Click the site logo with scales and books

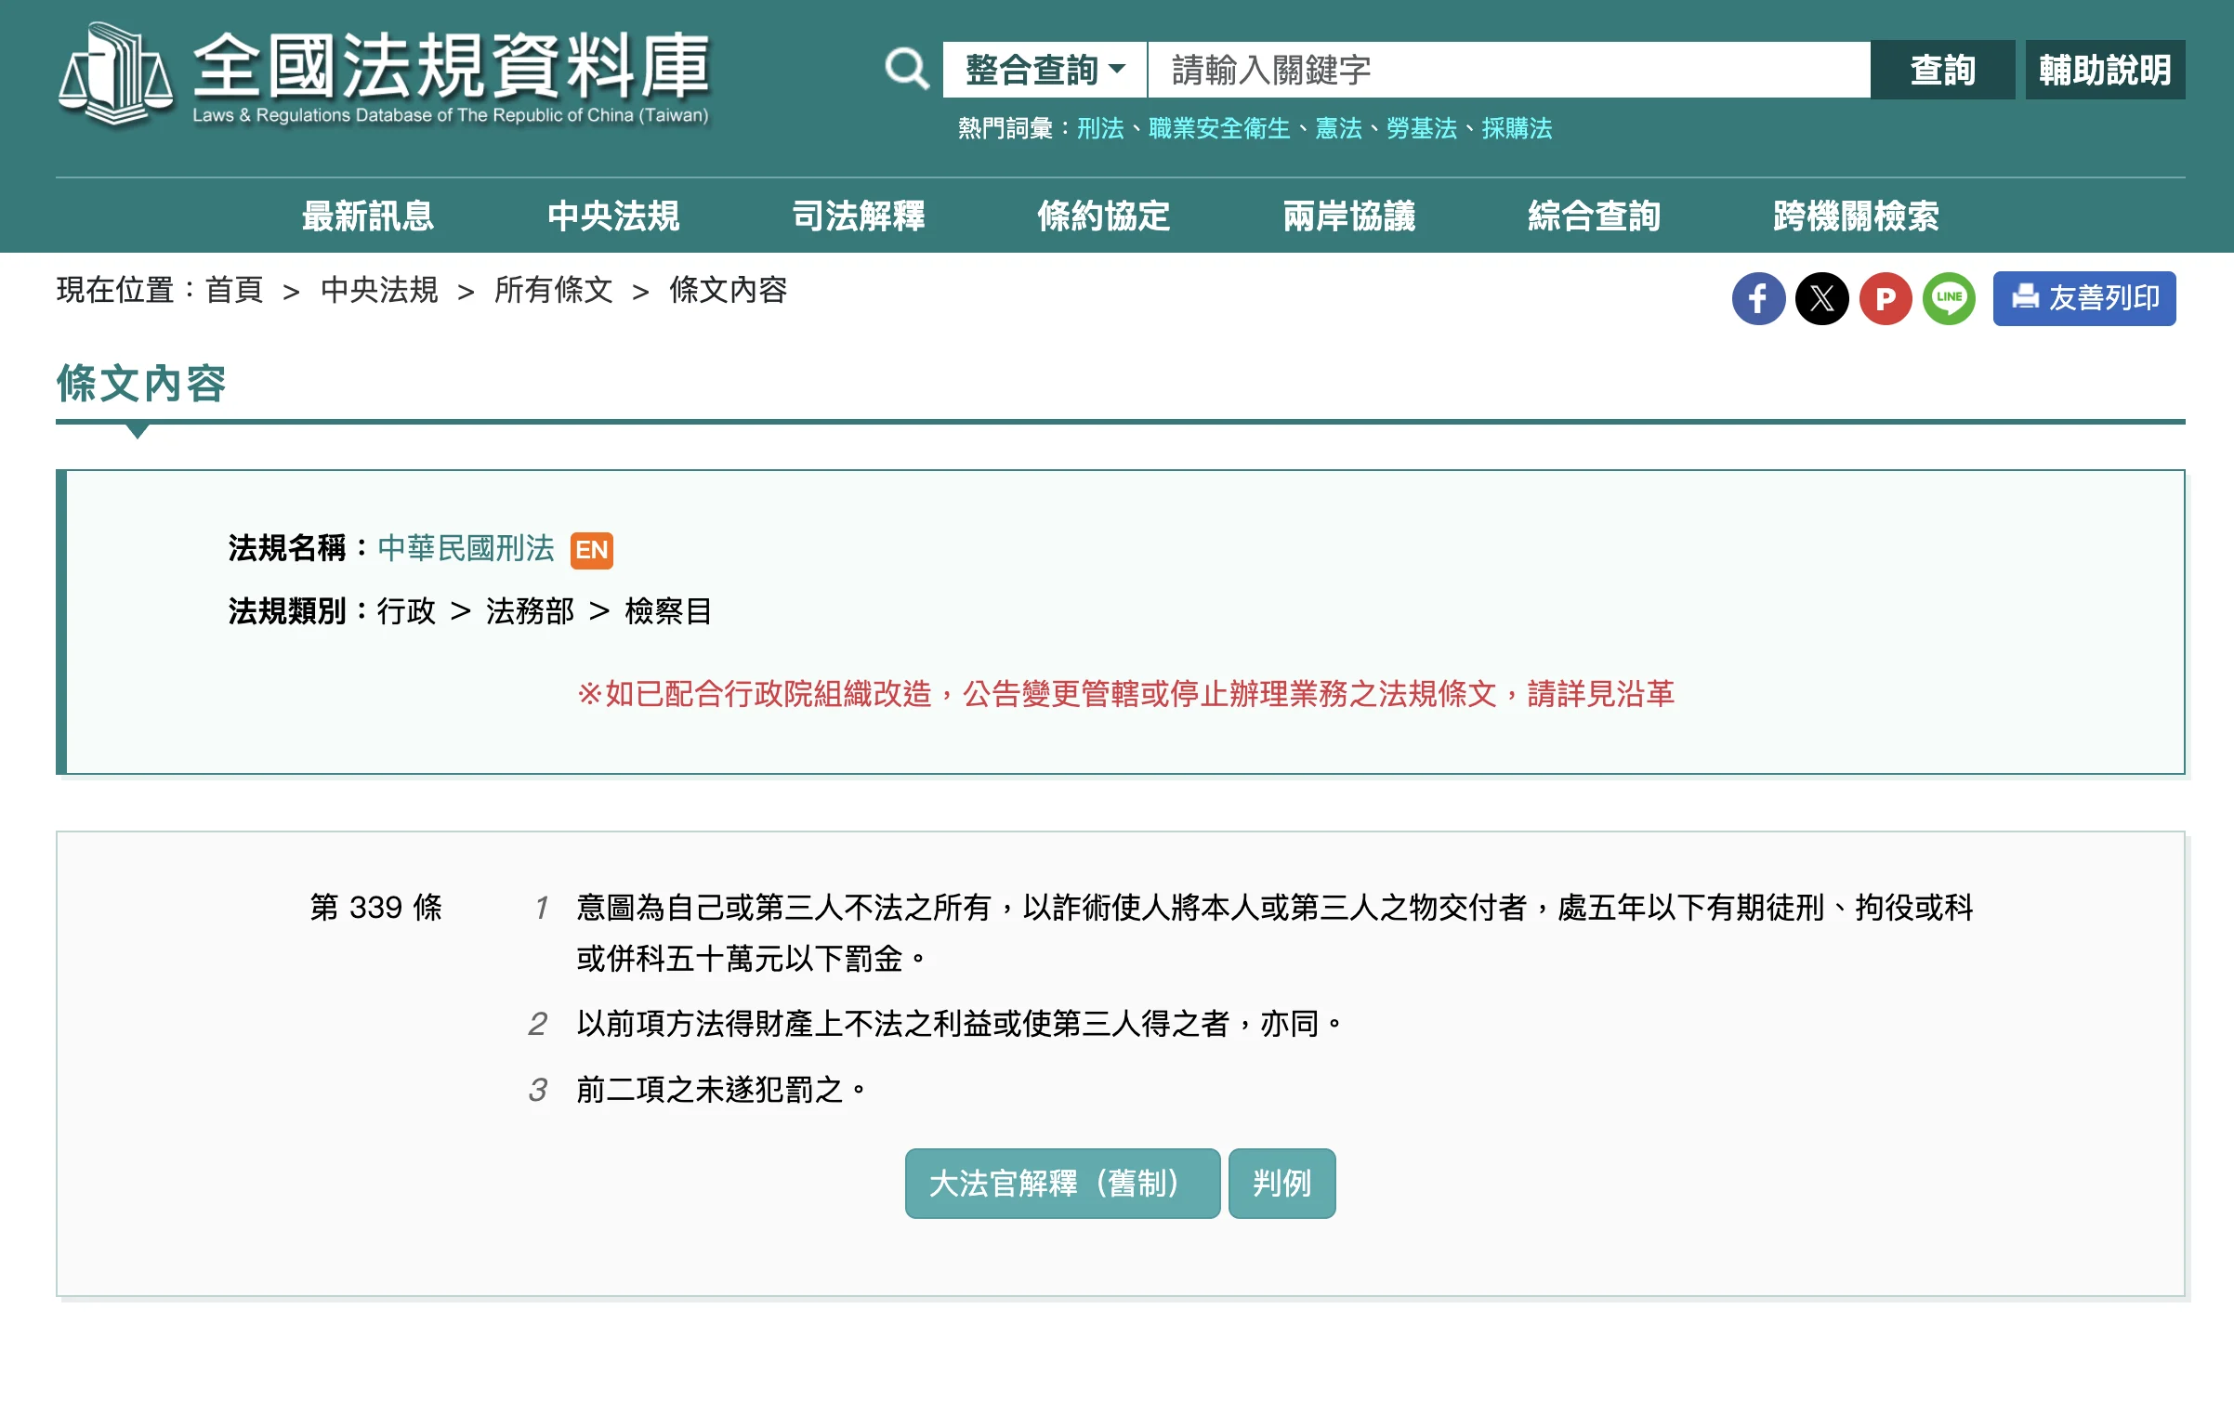[115, 74]
